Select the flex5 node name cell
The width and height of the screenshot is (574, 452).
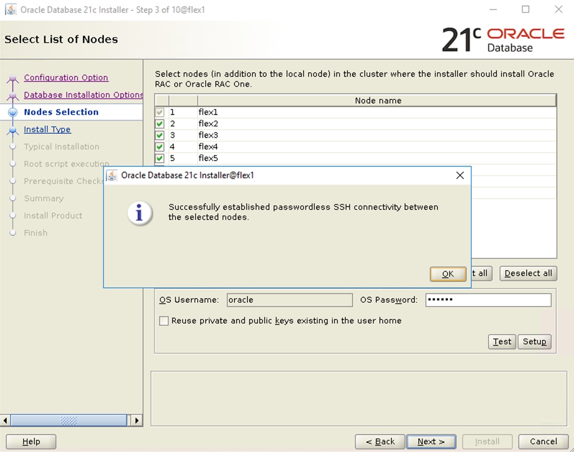(x=377, y=158)
